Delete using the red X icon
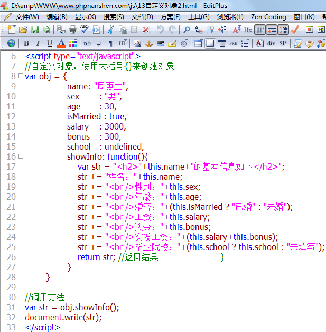The height and width of the screenshot is (332, 326). pyautogui.click(x=146, y=30)
